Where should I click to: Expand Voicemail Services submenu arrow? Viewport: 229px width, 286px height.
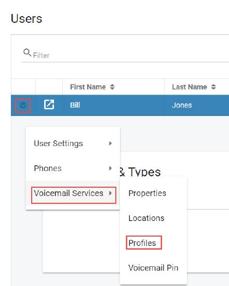click(110, 193)
